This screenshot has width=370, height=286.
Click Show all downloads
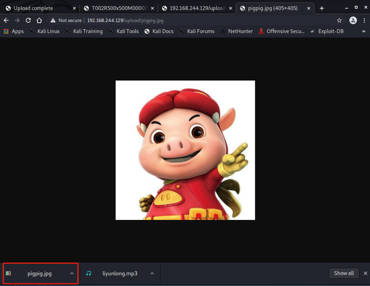point(344,273)
